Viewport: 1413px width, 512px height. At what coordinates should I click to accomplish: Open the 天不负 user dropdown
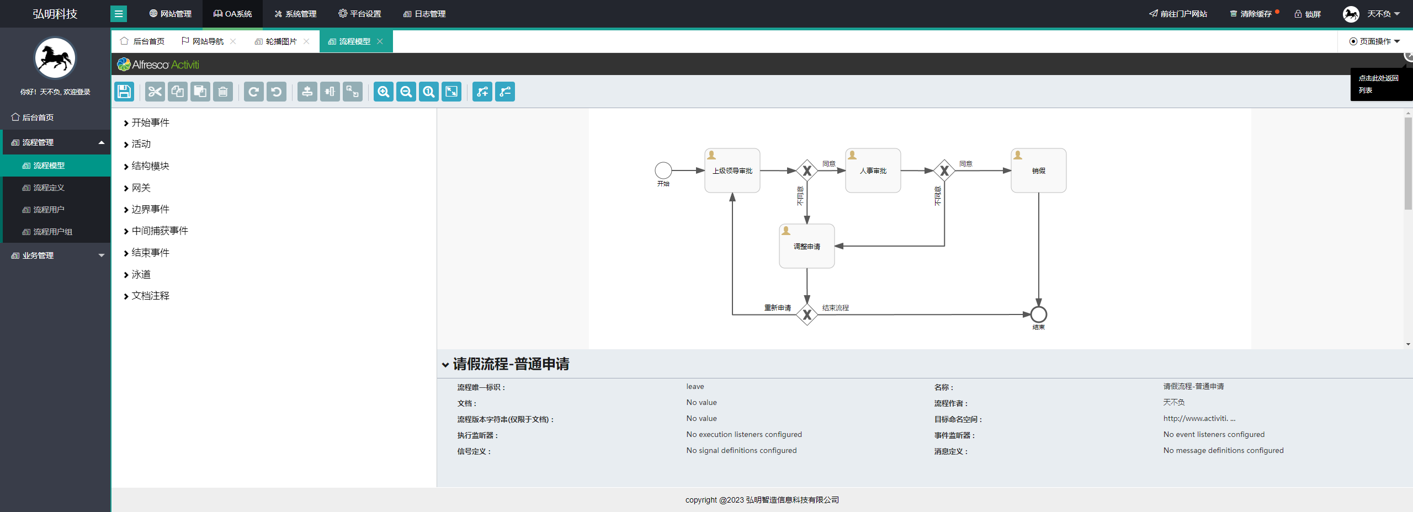[1383, 14]
